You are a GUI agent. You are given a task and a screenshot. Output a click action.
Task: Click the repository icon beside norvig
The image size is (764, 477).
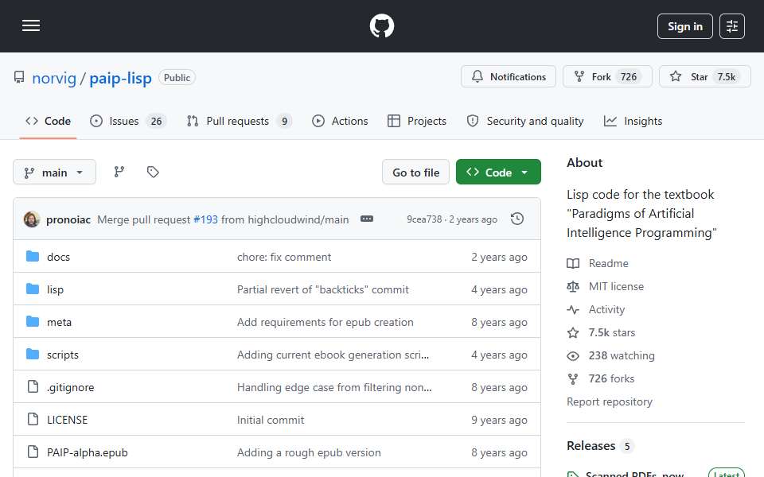click(x=19, y=77)
